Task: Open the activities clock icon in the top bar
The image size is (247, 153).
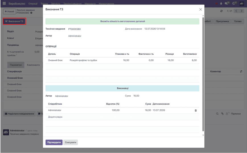Action: tap(234, 3)
